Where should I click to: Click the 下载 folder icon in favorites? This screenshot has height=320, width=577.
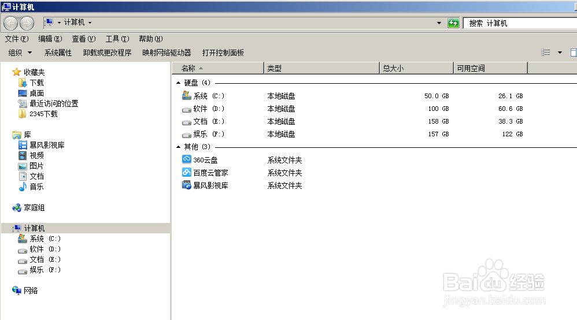click(23, 83)
